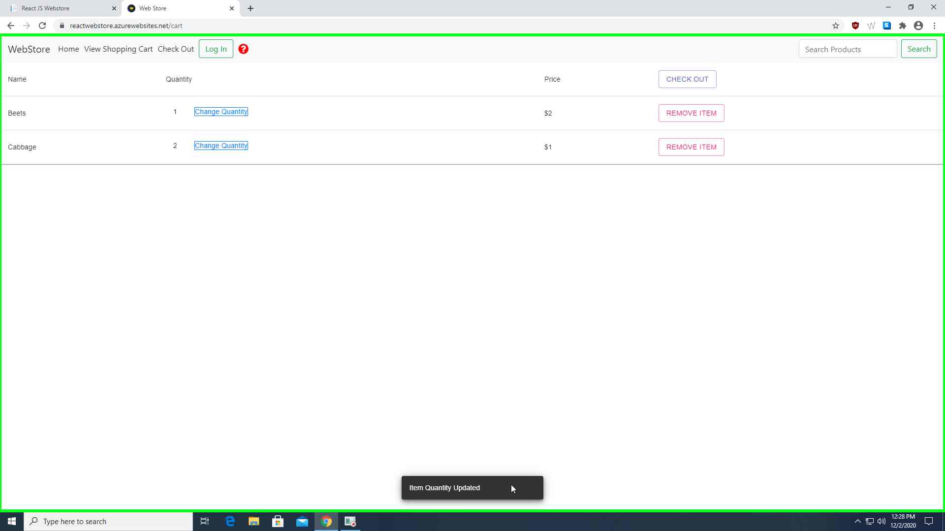Screen dimensions: 945x531
Task: Show hidden system tray icons
Action: [858, 521]
